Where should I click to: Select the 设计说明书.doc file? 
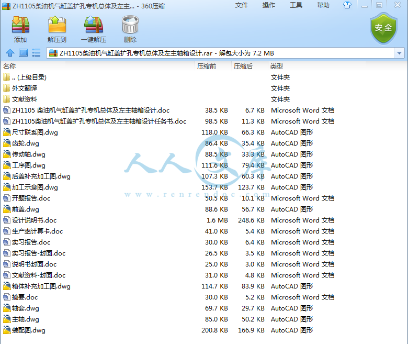204,220
